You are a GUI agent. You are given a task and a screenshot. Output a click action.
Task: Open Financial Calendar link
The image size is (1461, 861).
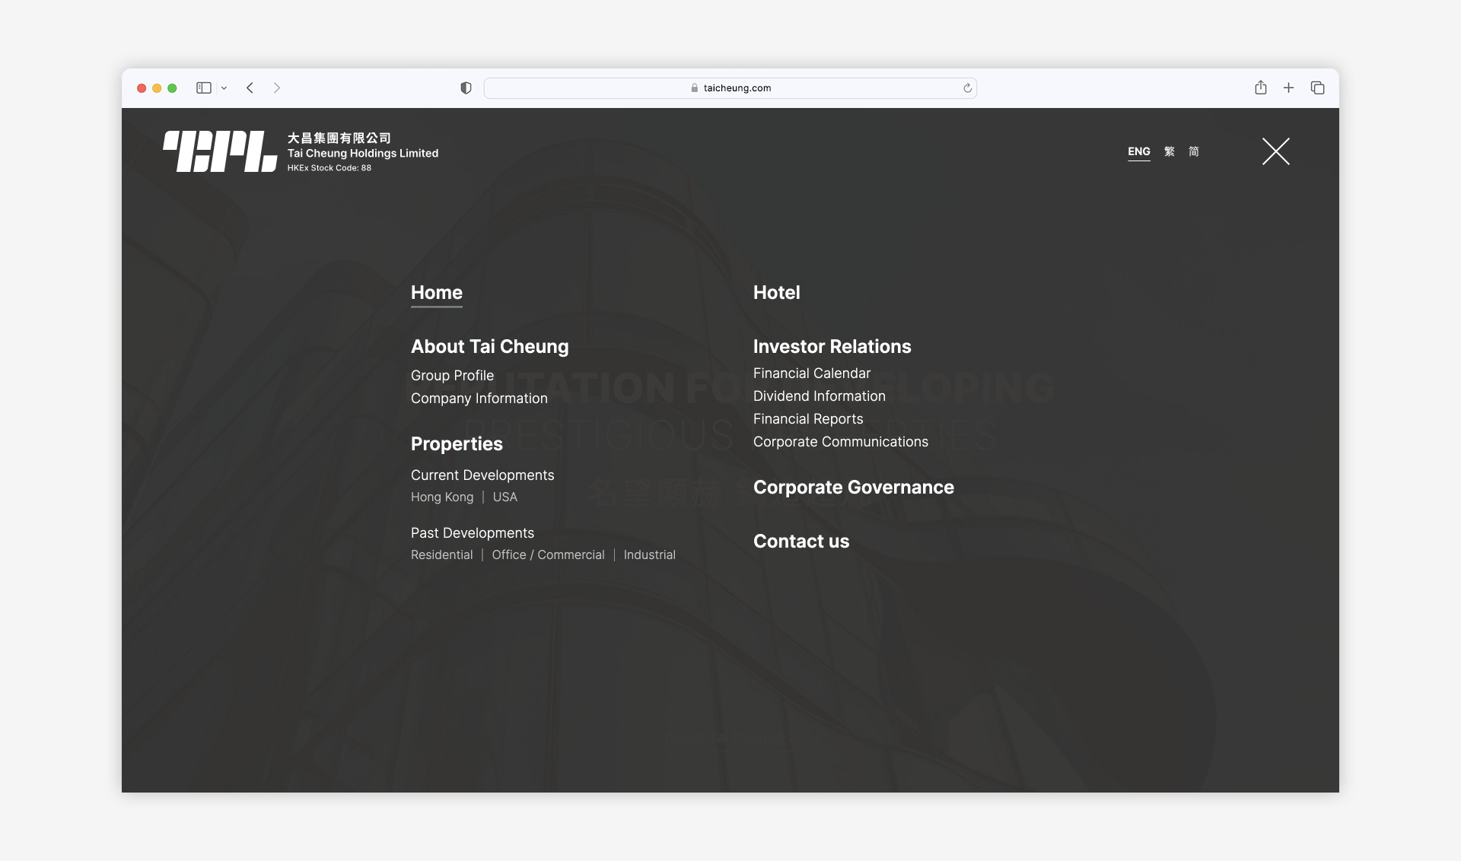811,373
